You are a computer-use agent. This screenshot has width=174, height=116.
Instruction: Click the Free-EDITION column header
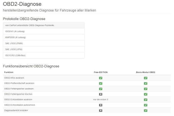click(x=101, y=72)
